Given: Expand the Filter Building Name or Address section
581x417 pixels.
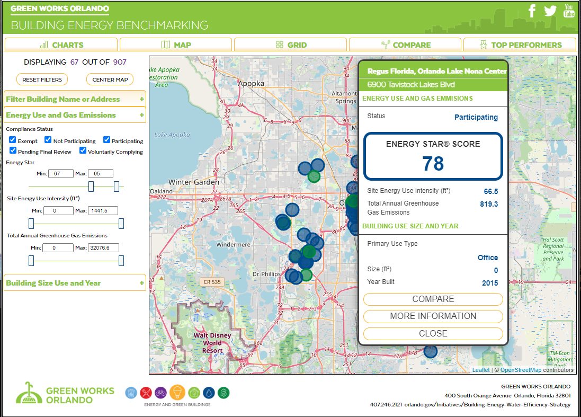Looking at the screenshot, I should click(x=75, y=99).
